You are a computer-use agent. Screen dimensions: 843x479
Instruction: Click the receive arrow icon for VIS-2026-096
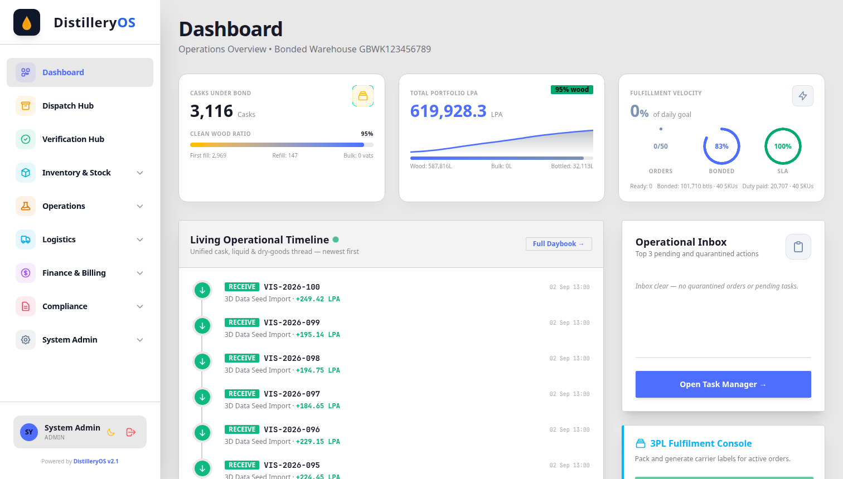[202, 432]
